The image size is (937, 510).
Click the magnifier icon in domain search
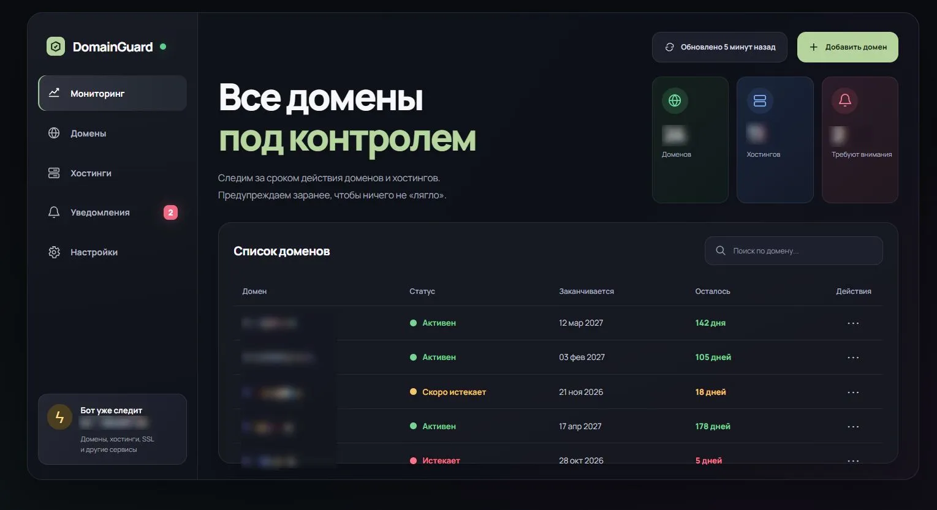click(x=721, y=250)
